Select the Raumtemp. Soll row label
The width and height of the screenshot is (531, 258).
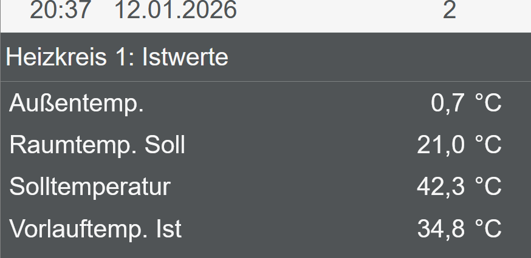coord(97,145)
